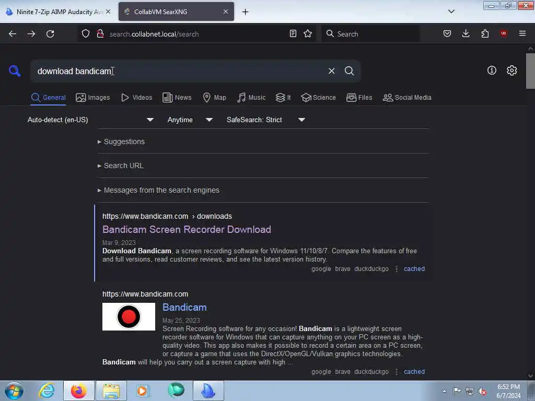
Task: Select the General search category
Action: point(48,98)
